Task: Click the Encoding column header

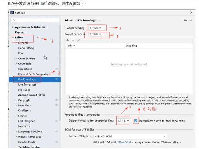Action: 158,46
